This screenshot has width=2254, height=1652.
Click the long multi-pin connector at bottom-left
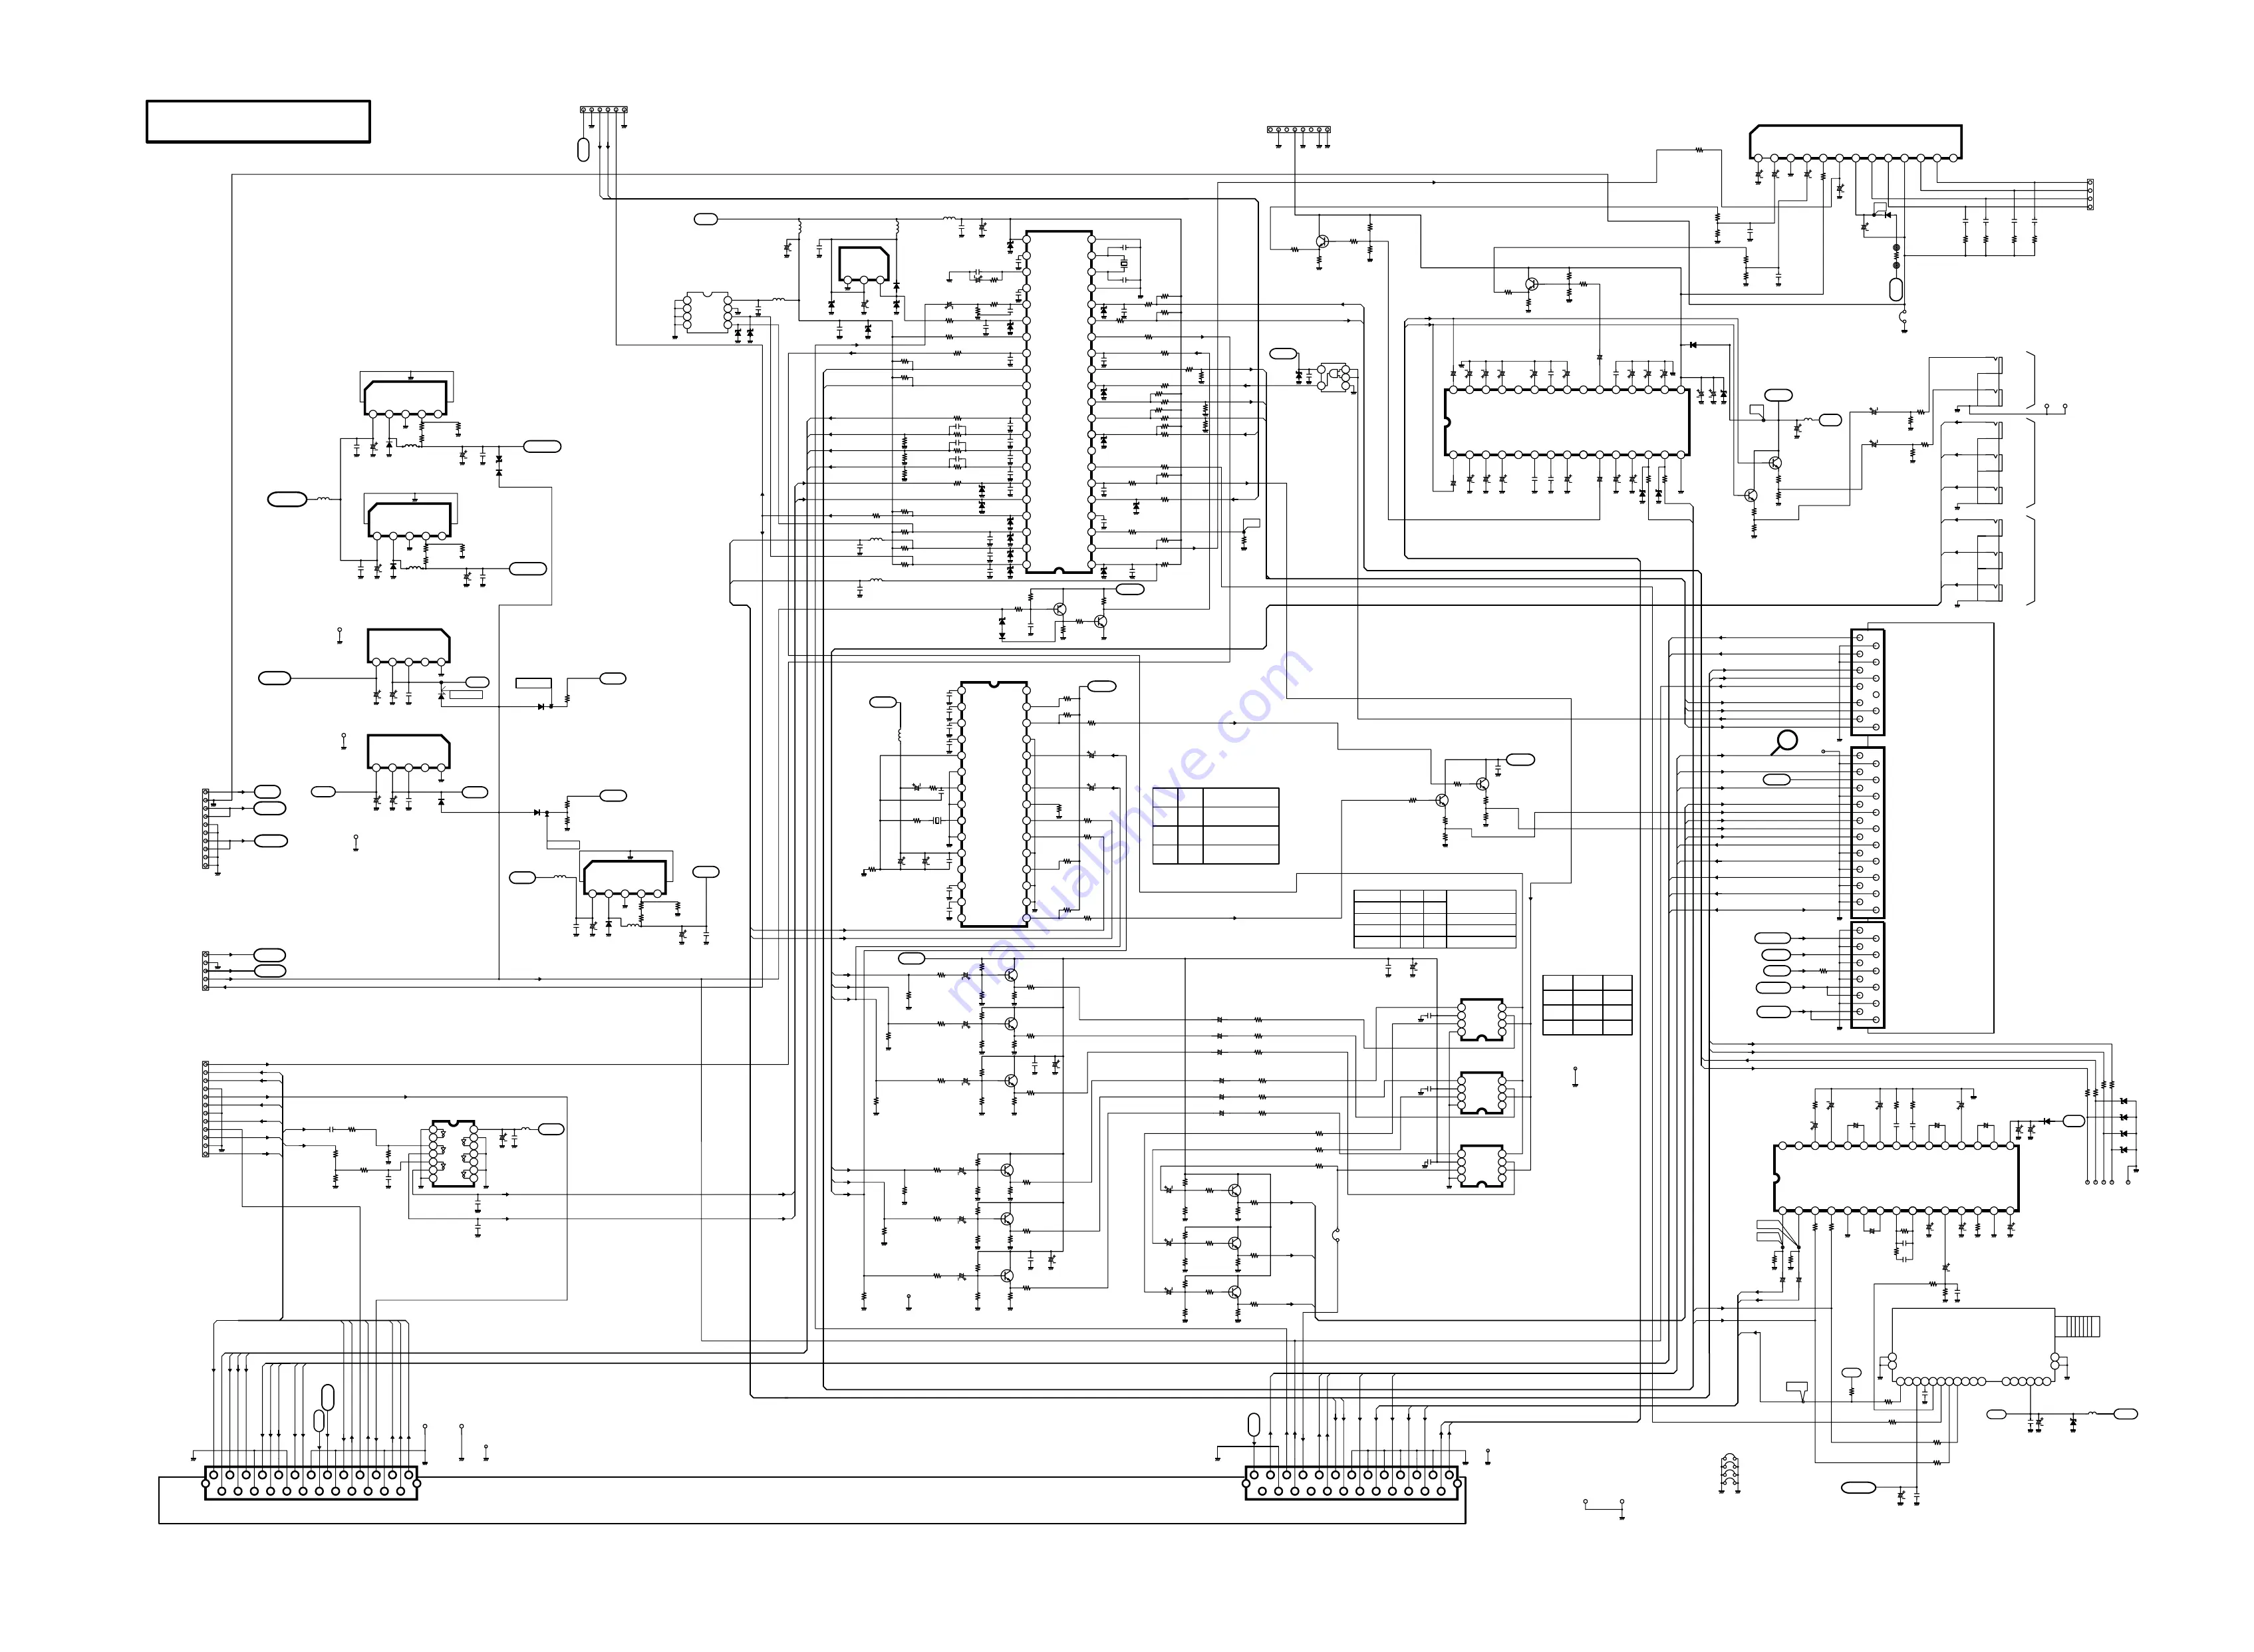pyautogui.click(x=311, y=1482)
